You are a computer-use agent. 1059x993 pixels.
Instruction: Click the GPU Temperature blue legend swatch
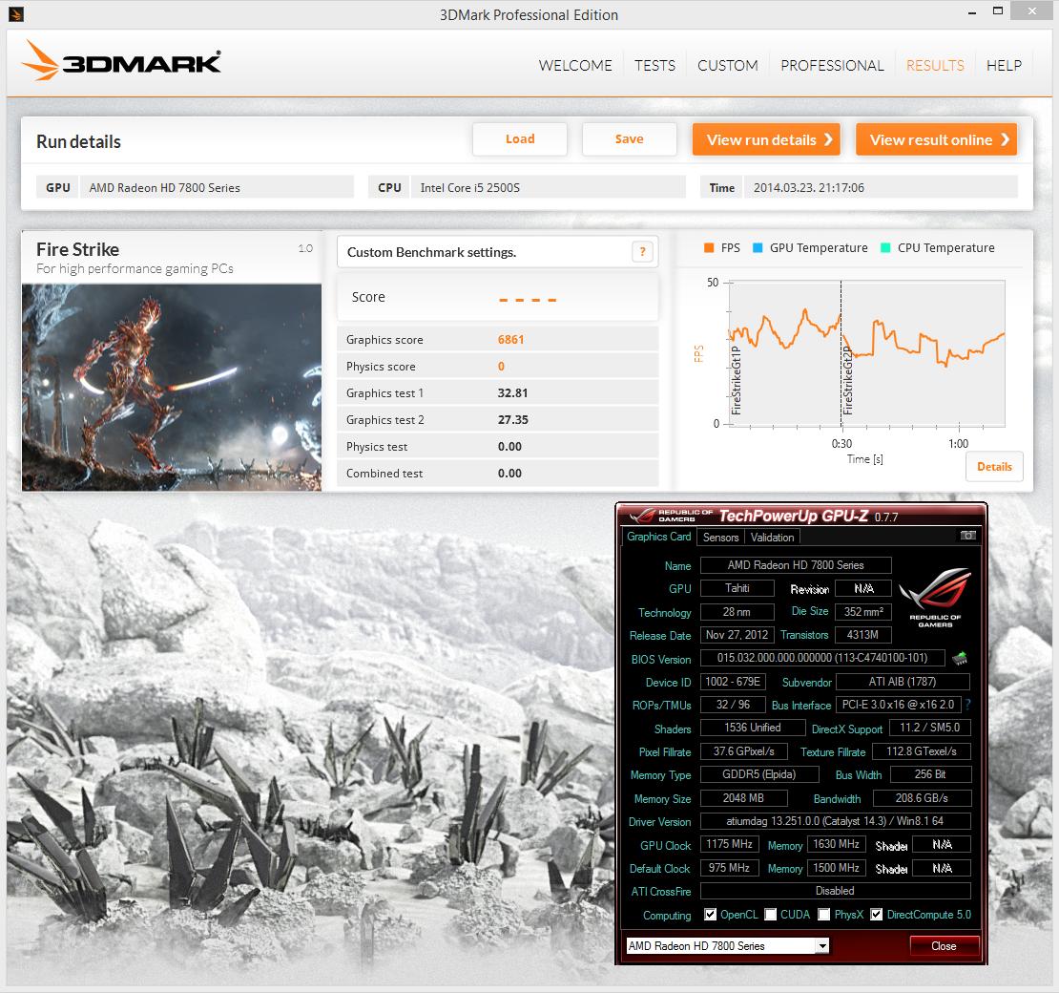click(758, 248)
